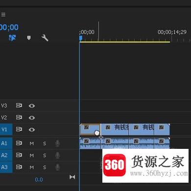
Task: Enable voice-over record on A1
Action: tap(57, 143)
